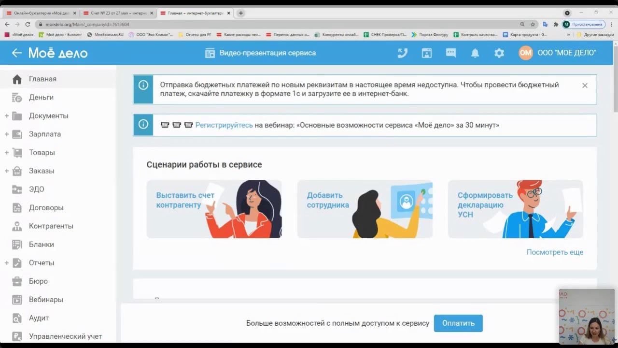Click the back arrow next to Моё дело logo
The height and width of the screenshot is (348, 618).
point(17,53)
